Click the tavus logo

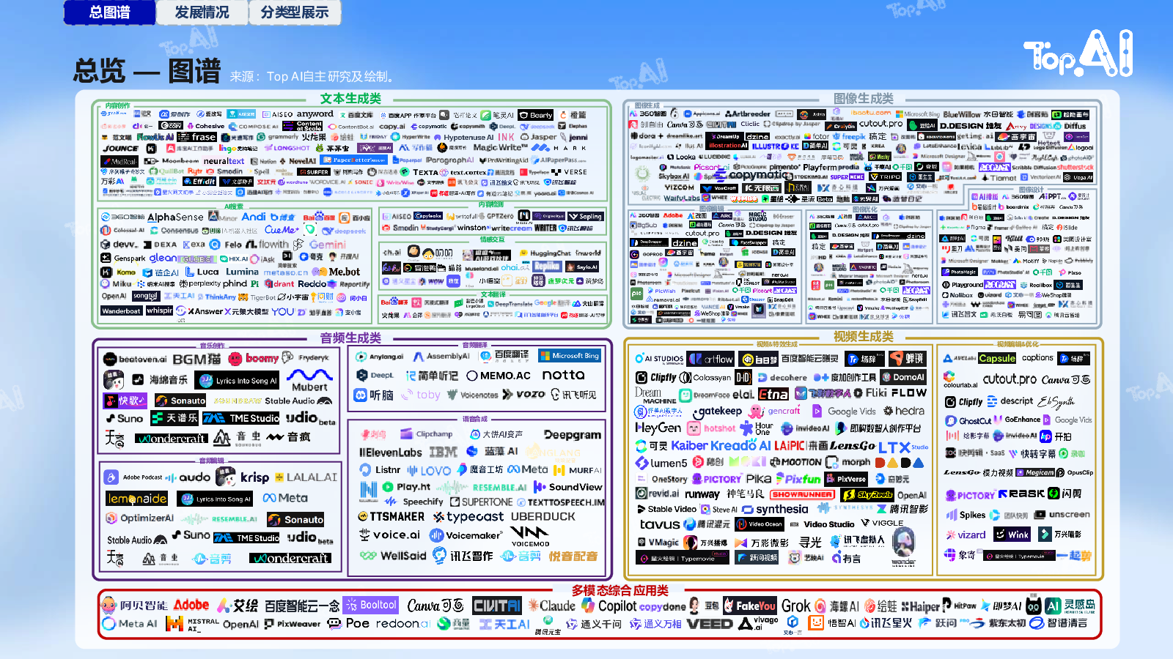(660, 524)
